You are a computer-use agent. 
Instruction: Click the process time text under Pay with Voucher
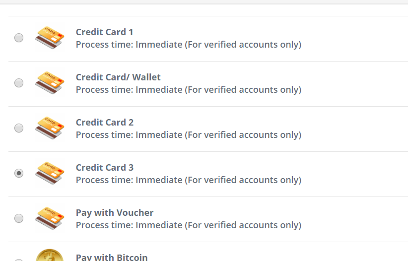pyautogui.click(x=189, y=225)
